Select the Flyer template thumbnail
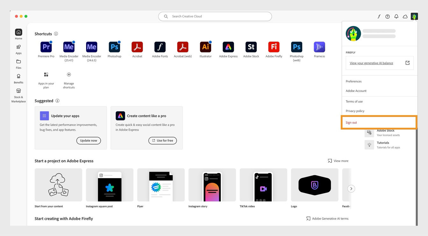This screenshot has width=428, height=236. [161, 185]
